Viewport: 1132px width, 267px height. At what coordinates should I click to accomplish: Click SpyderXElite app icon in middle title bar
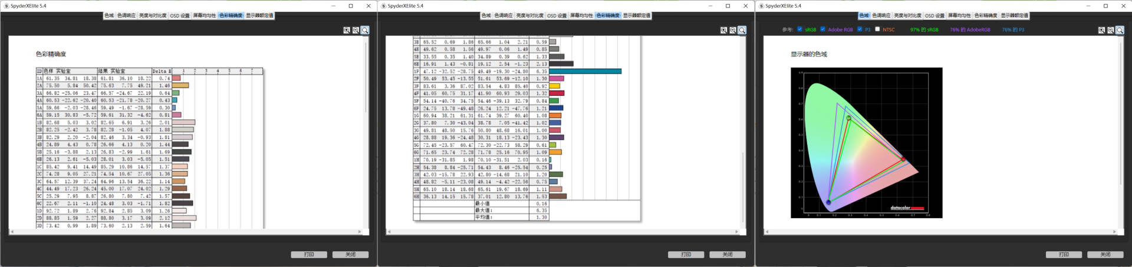[x=383, y=6]
